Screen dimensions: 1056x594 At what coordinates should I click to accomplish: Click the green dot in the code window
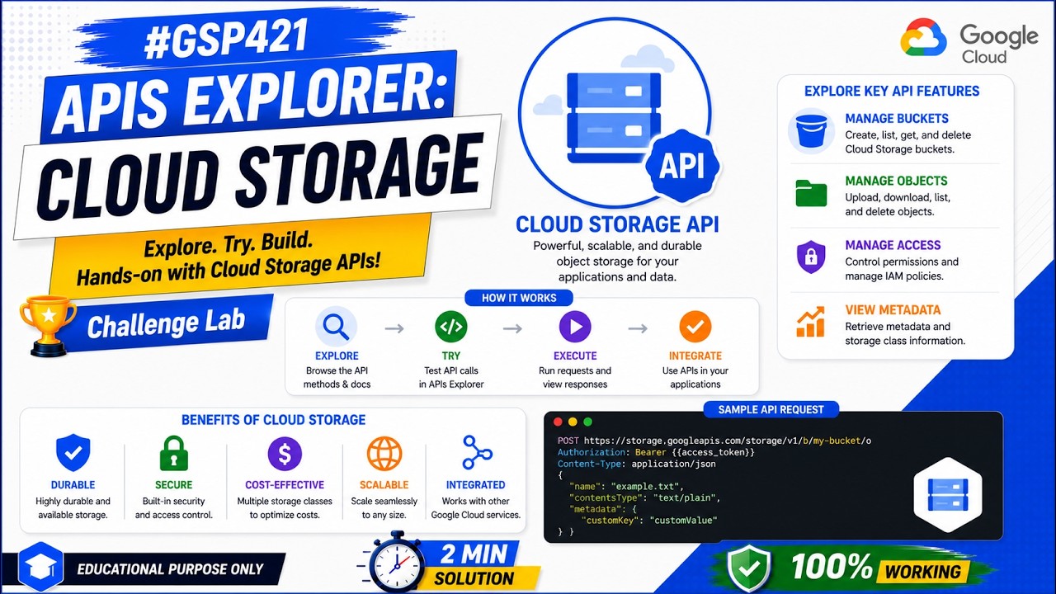click(x=587, y=421)
